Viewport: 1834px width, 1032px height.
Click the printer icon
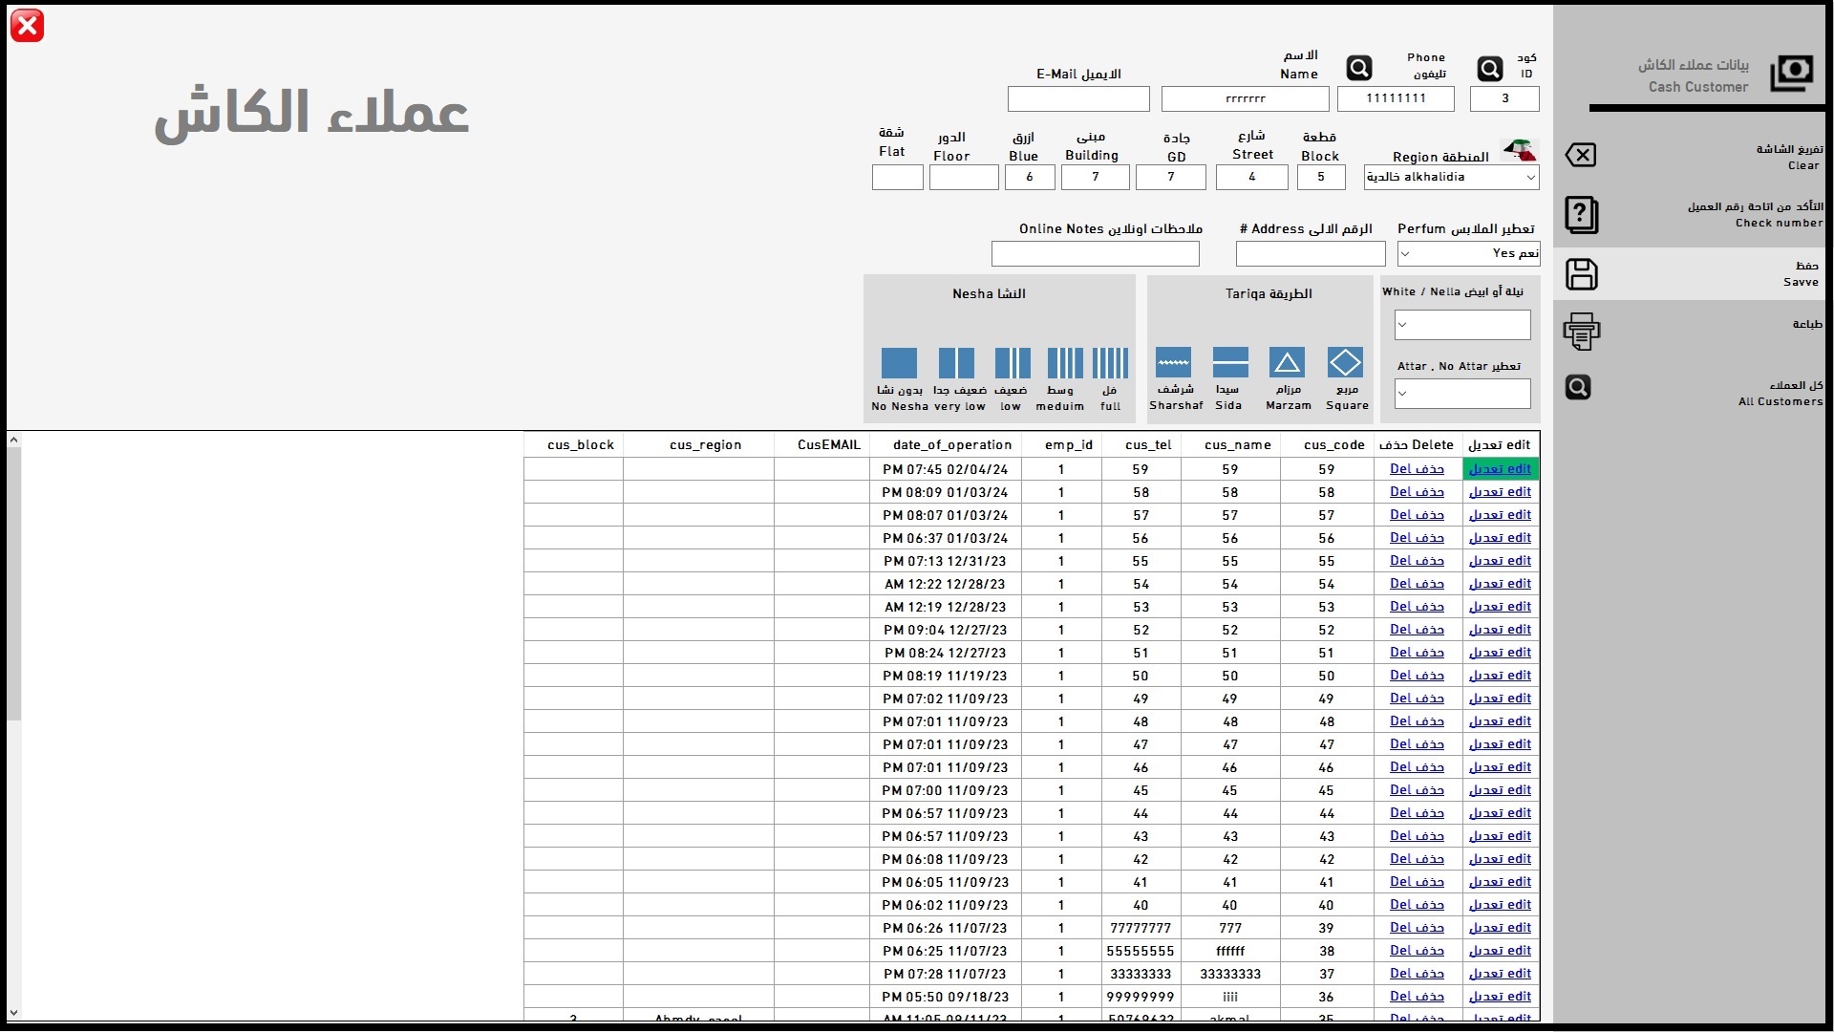1582,332
